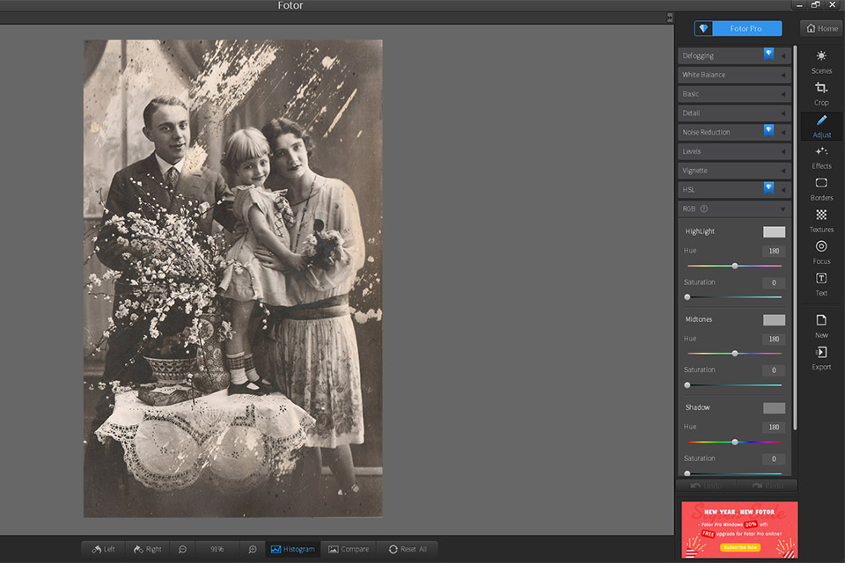
Task: Open the Scenes tool
Action: click(820, 61)
